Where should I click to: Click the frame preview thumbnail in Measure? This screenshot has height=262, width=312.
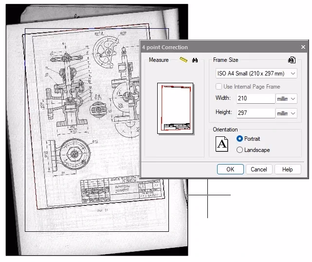click(x=175, y=108)
